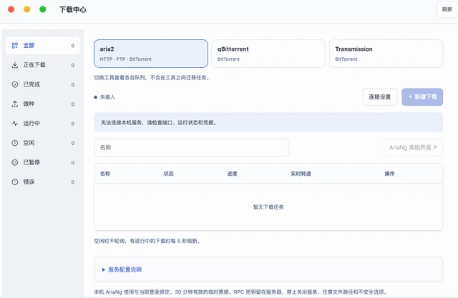Screen dimensions: 458x298
Task: Click the 已完成 checkmark circle icon
Action: click(14, 84)
